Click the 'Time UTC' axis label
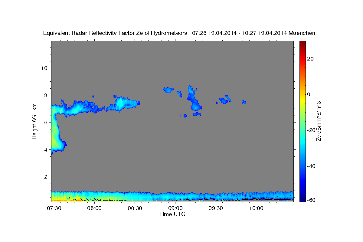The width and height of the screenshot is (363, 242). (172, 214)
